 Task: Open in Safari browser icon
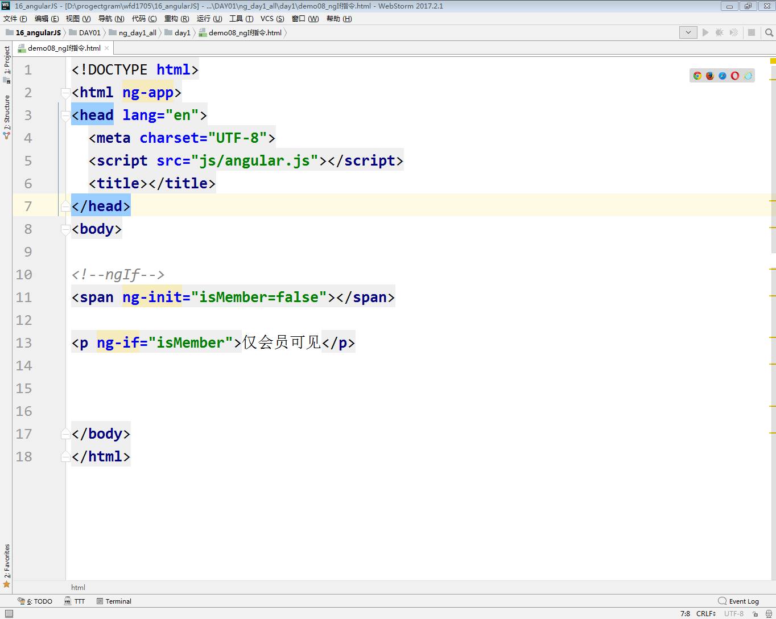pyautogui.click(x=723, y=76)
